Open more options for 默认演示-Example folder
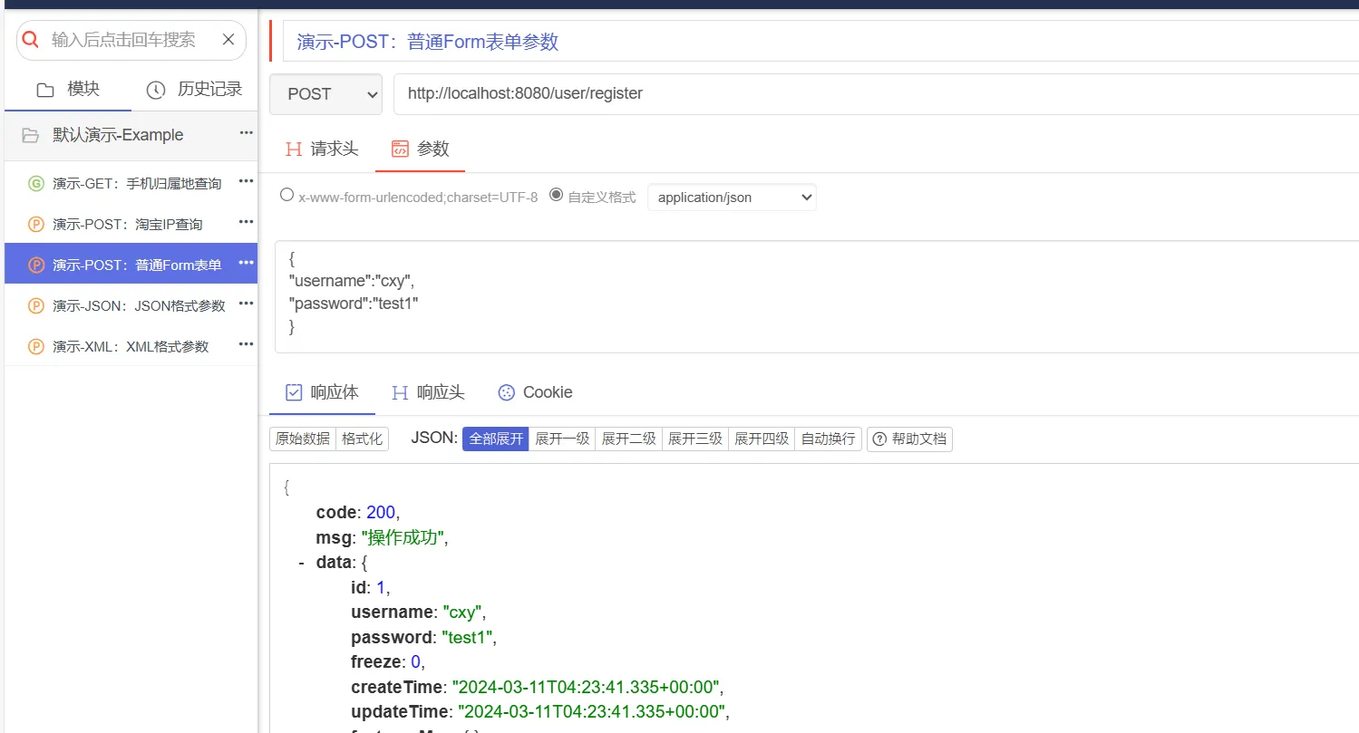 click(246, 133)
